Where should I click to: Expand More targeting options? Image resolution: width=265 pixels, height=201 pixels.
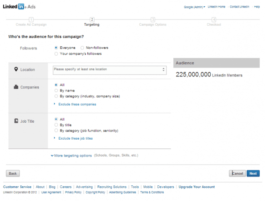pyautogui.click(x=73, y=156)
